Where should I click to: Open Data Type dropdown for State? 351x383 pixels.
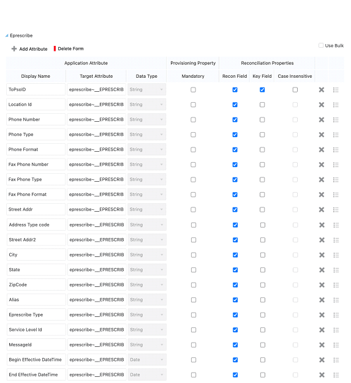pyautogui.click(x=147, y=270)
